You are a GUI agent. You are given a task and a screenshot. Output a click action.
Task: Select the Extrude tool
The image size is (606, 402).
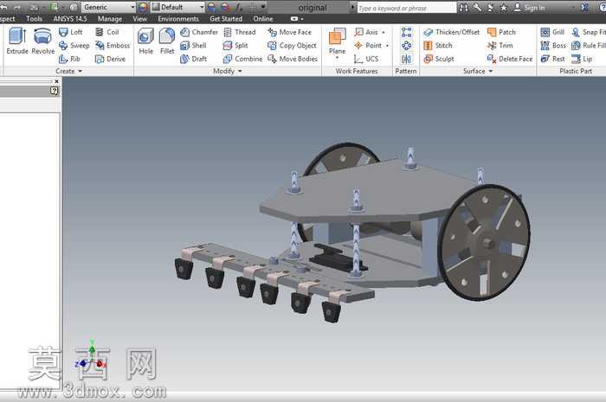tap(17, 41)
